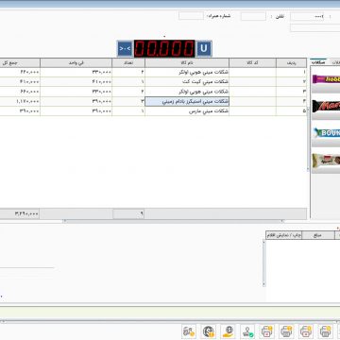Image resolution: width=340 pixels, height=340 pixels.
Task: Click the leftmost coins icon in the bottom toolbar
Action: [x=189, y=331]
